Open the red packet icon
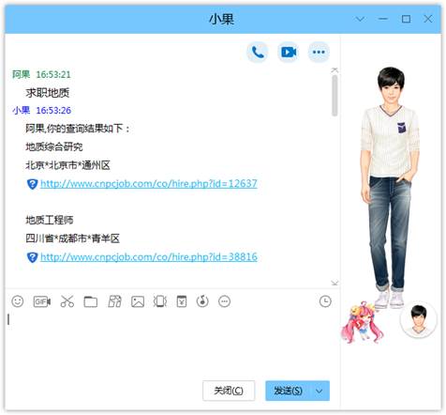 tap(182, 301)
